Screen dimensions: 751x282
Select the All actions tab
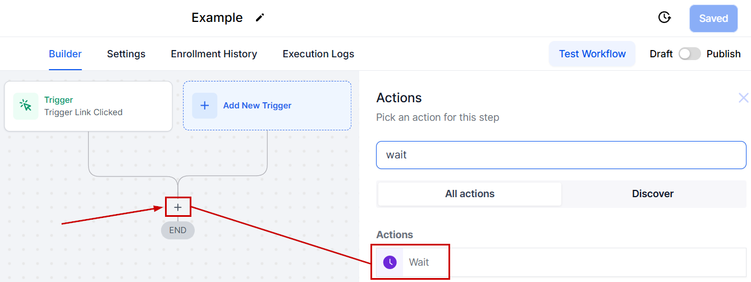470,194
